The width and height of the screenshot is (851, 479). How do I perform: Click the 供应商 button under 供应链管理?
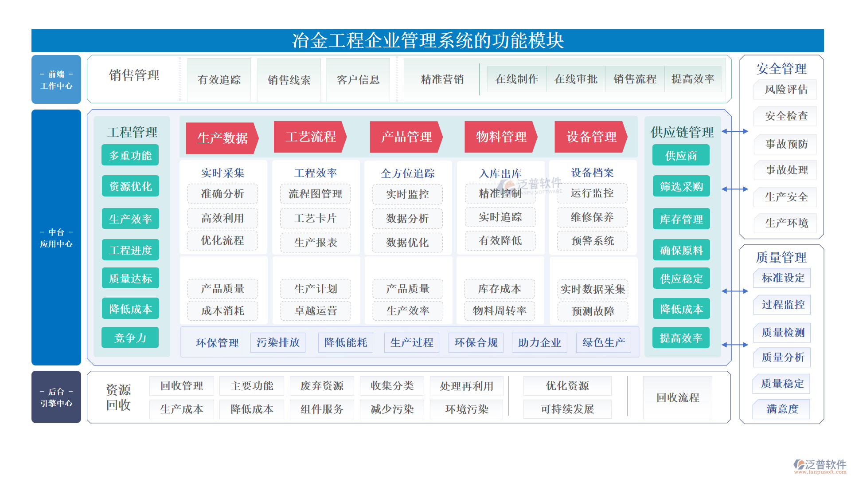pyautogui.click(x=681, y=155)
